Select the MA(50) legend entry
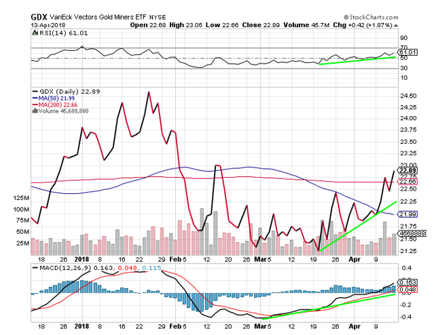 (52, 98)
